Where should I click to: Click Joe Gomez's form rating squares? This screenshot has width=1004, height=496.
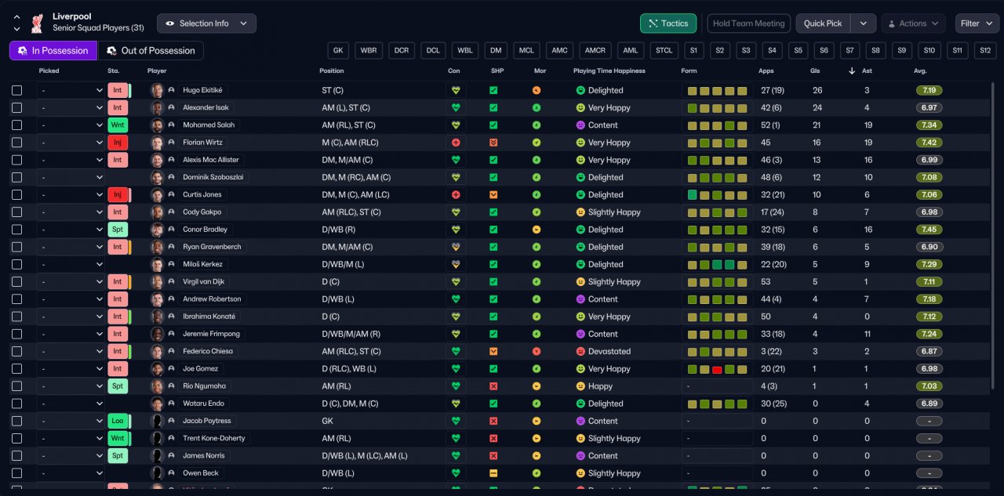pos(717,369)
